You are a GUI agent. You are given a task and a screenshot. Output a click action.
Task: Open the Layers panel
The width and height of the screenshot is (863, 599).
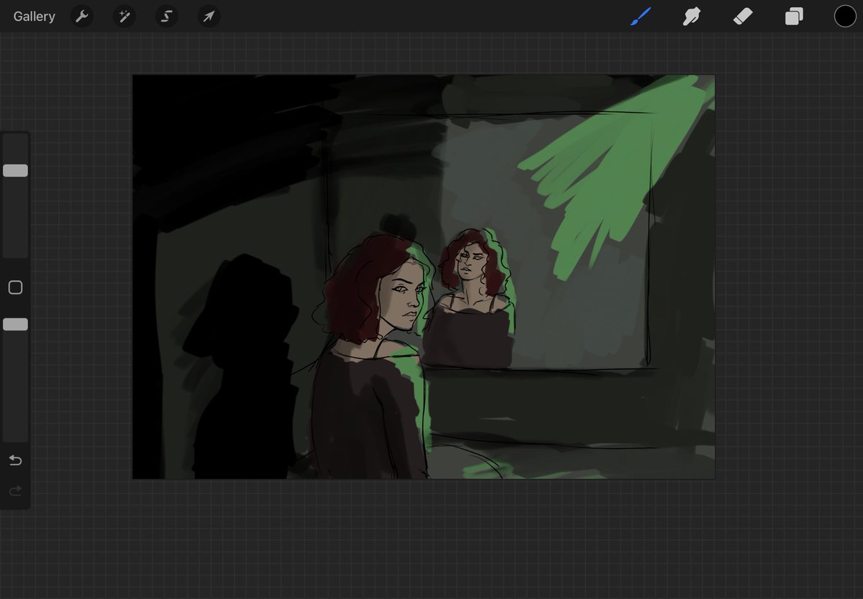[794, 16]
